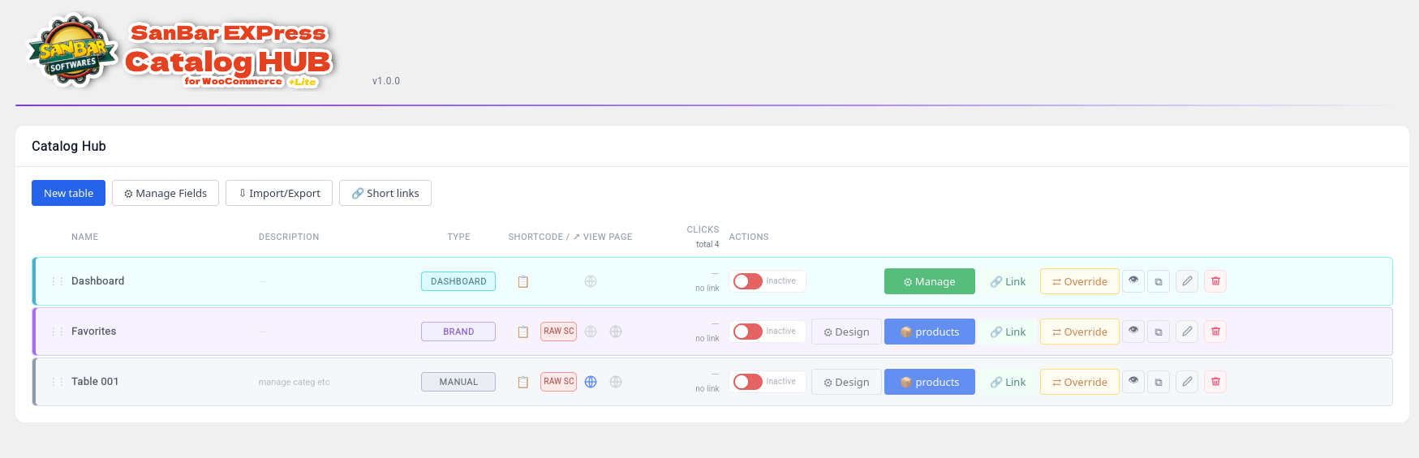Click the DASHBOARD type badge
1419x458 pixels.
pyautogui.click(x=458, y=281)
